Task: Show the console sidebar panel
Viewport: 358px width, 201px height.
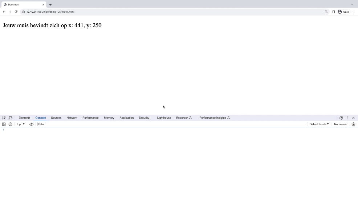Action: point(4,124)
